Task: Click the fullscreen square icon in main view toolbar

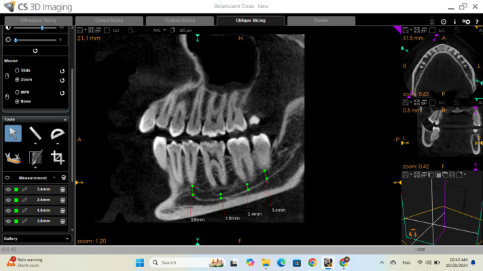Action: [x=107, y=30]
